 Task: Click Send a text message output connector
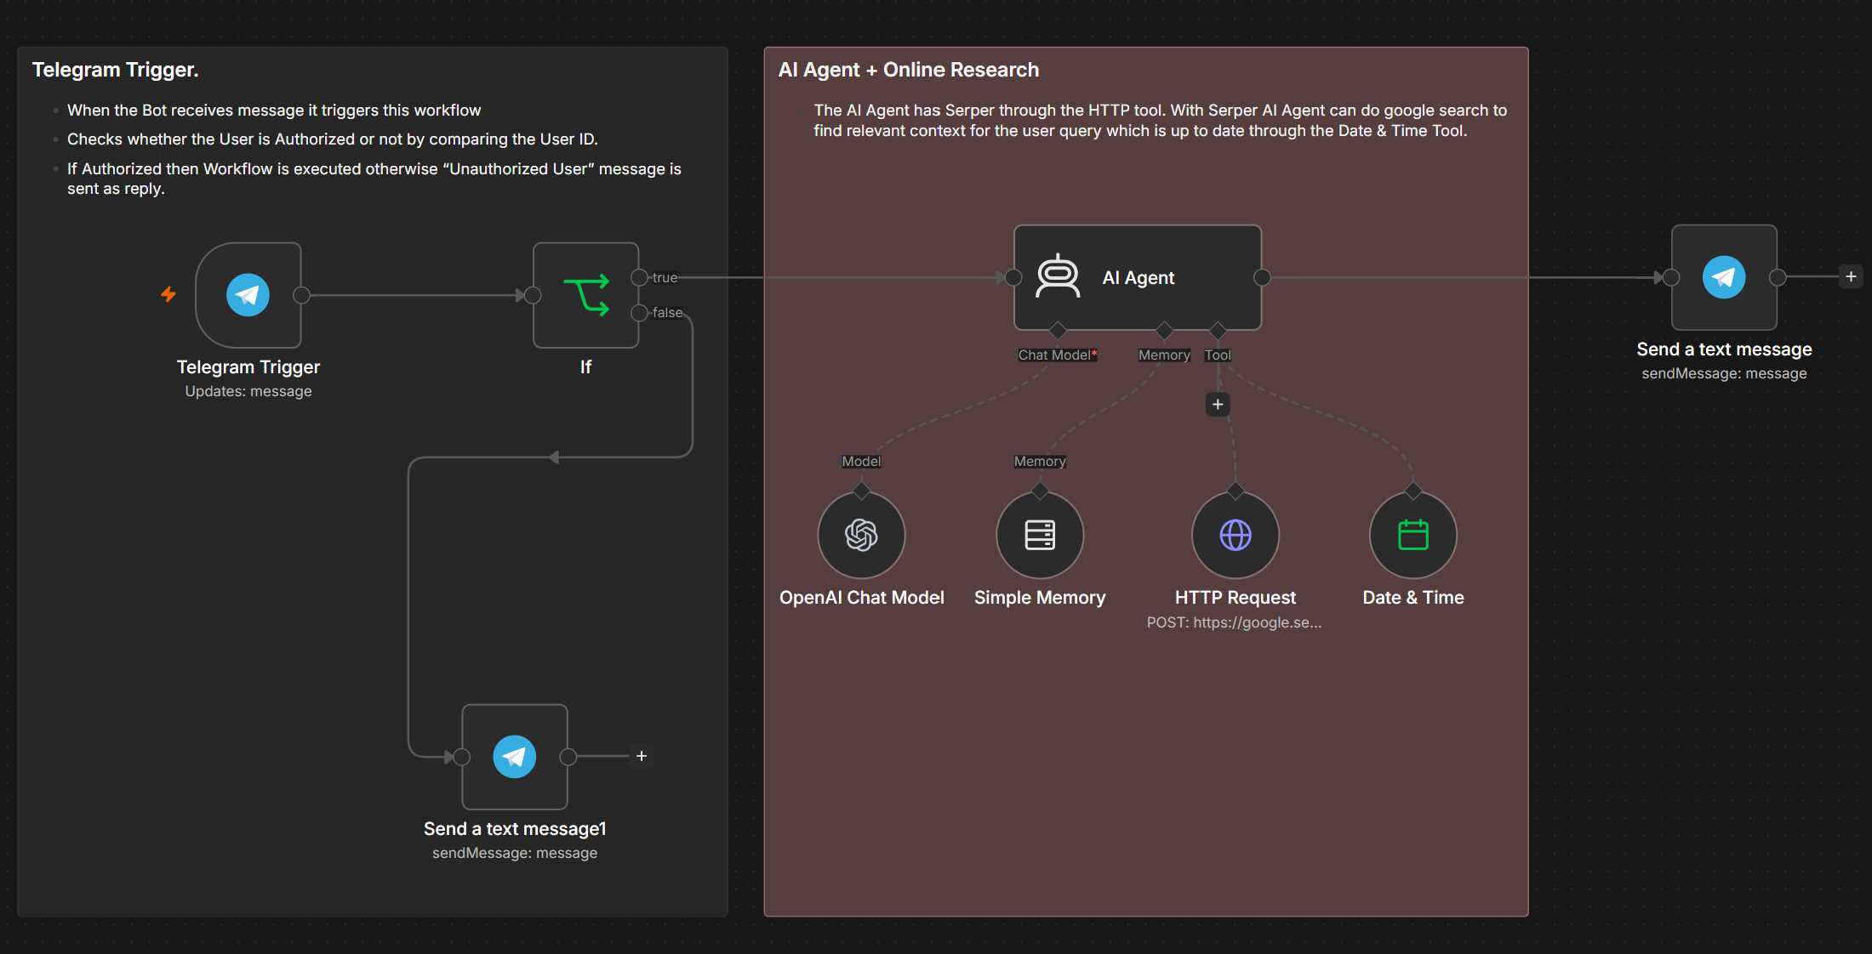click(1778, 277)
